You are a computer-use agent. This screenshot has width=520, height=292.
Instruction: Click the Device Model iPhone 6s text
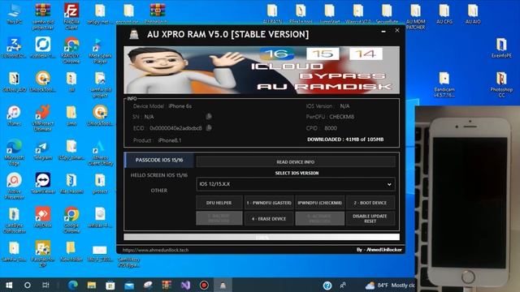coord(162,106)
